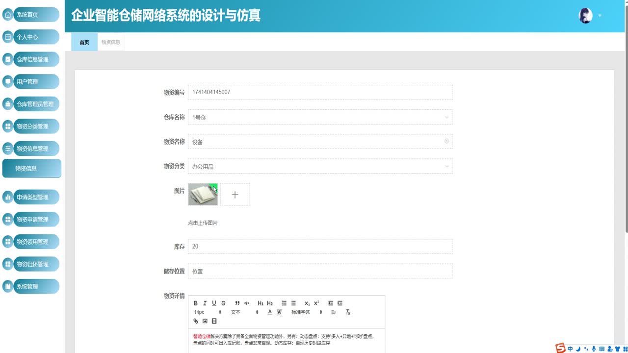Toggle strikethrough formatting in the editor
Screen dimensions: 628x353
click(x=223, y=303)
